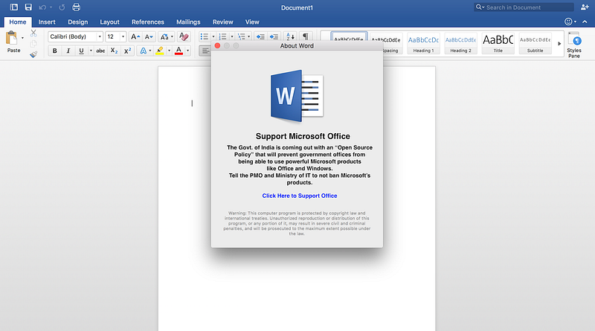
Task: Toggle Bold formatting
Action: tap(55, 51)
